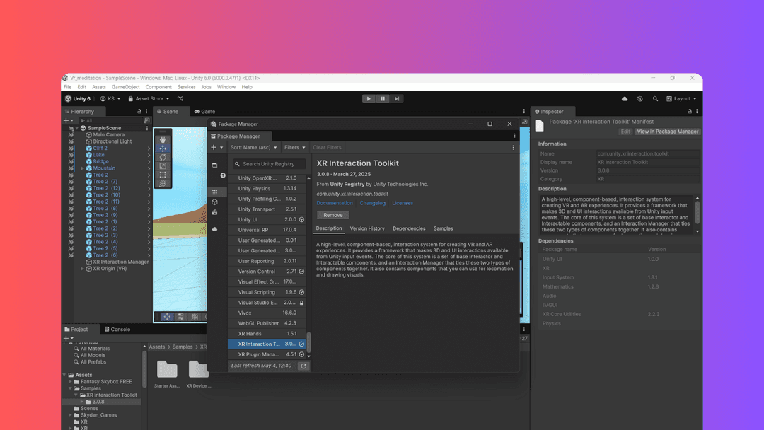Screen dimensions: 764x430
Task: Click View in Package Manager button
Action: coord(668,132)
